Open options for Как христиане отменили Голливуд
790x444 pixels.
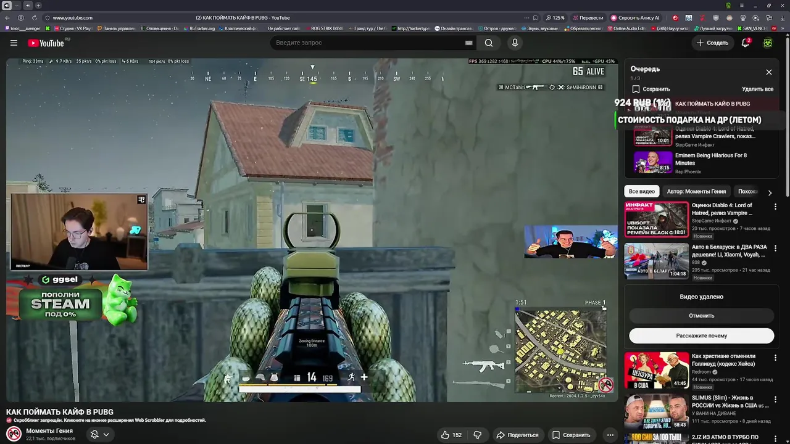point(775,357)
